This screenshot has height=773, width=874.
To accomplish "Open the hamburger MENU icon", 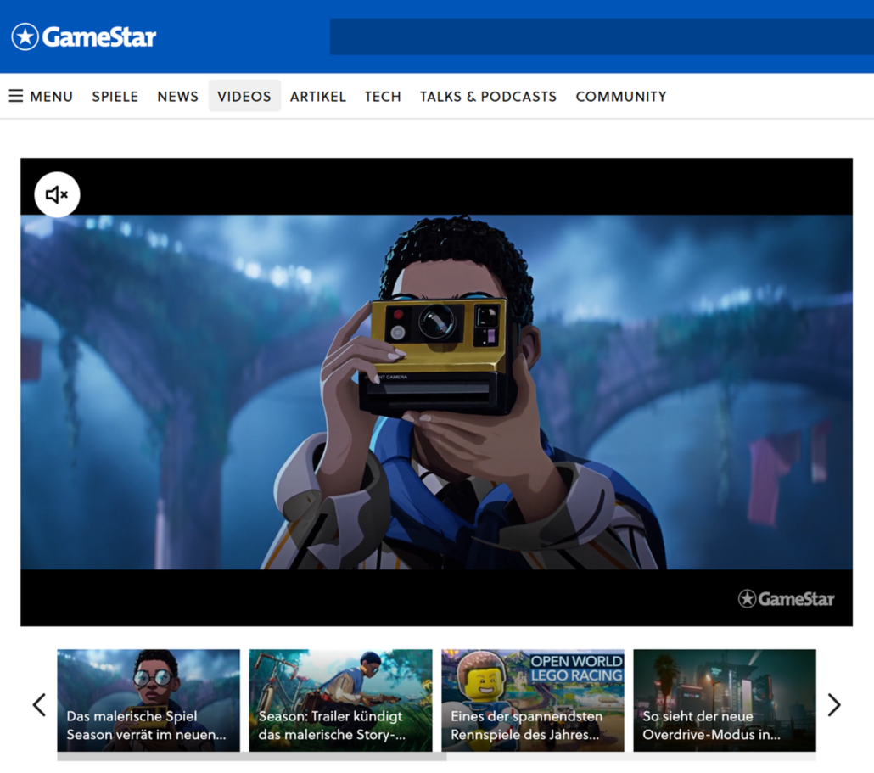I will tap(16, 96).
